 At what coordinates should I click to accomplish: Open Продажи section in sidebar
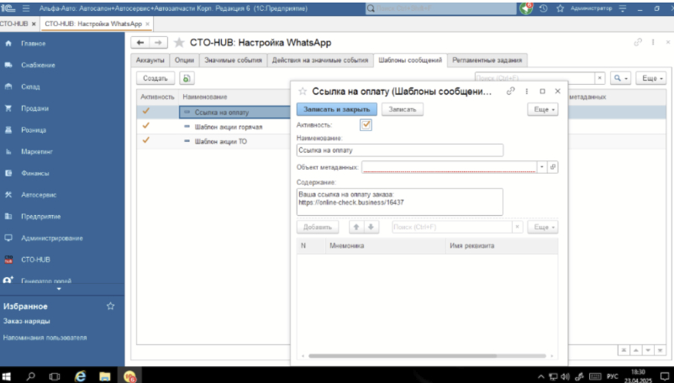click(34, 108)
